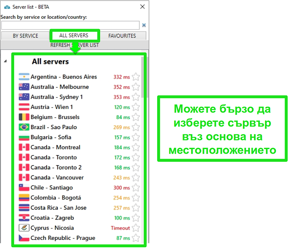Select Canada - Toronto 2 server

click(56, 167)
